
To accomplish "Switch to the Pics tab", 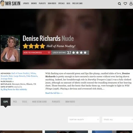I will pyautogui.click(x=15, y=102).
